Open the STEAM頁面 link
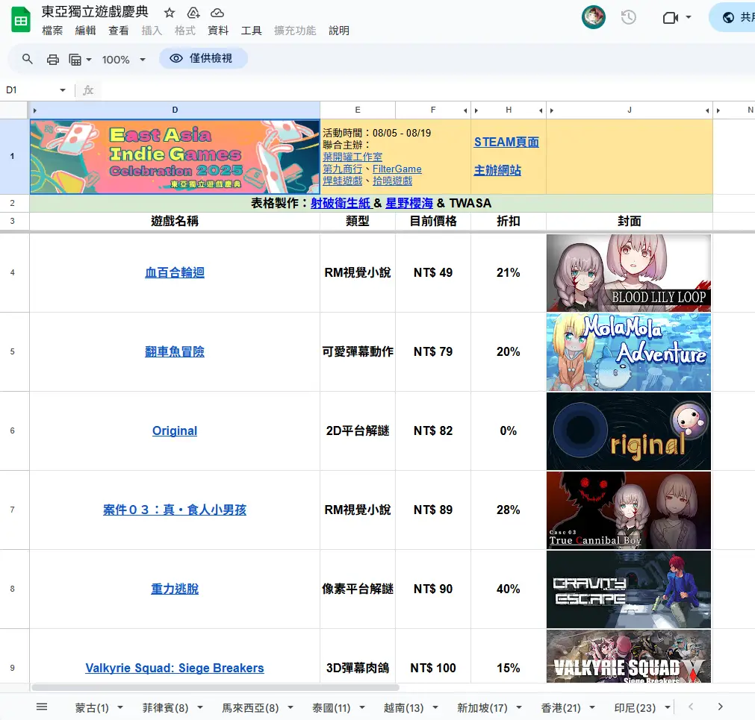 pyautogui.click(x=506, y=143)
